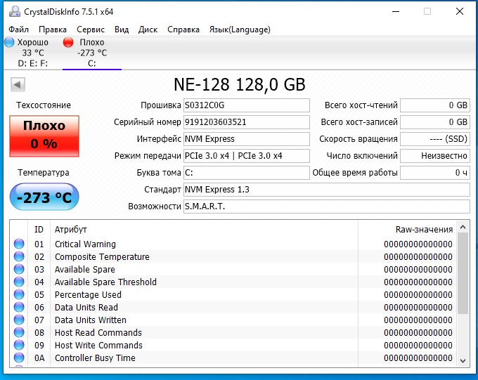Click the Возможности field S.M.A.R.T.
Screen dimensions: 478x380
(x=326, y=207)
